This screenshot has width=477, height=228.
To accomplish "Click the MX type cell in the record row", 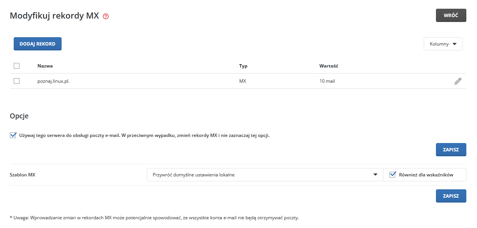I will [x=242, y=81].
